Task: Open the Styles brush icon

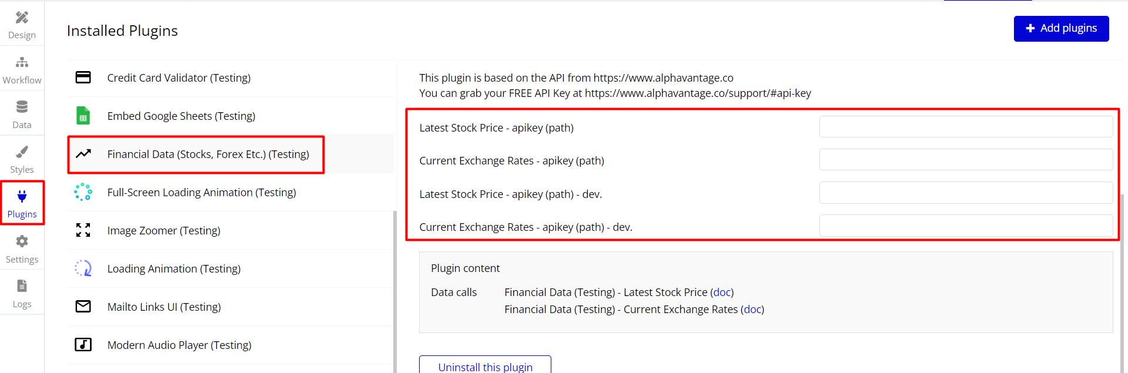Action: click(x=22, y=152)
